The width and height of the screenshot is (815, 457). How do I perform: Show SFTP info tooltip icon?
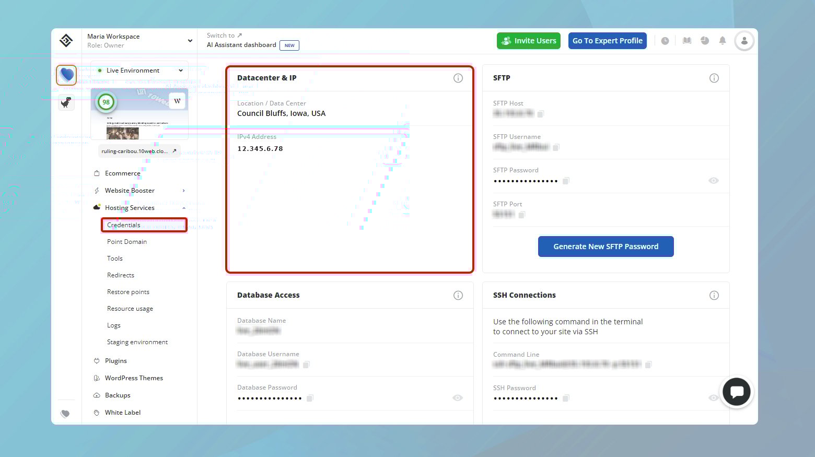714,78
